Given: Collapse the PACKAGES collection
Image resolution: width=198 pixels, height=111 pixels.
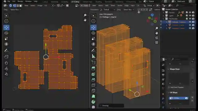Looking at the screenshot, I should [x=163, y=19].
